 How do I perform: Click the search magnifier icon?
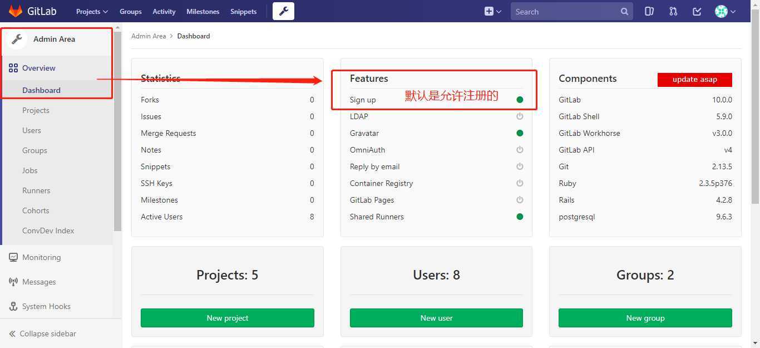[x=624, y=11]
